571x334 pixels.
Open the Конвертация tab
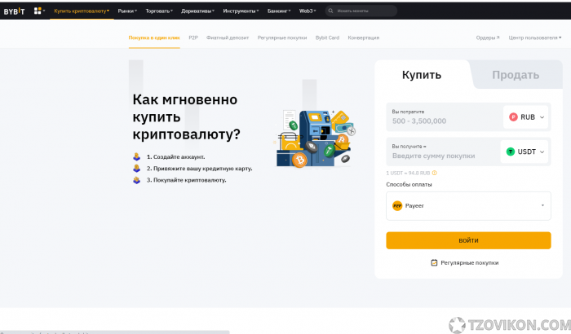pos(364,37)
